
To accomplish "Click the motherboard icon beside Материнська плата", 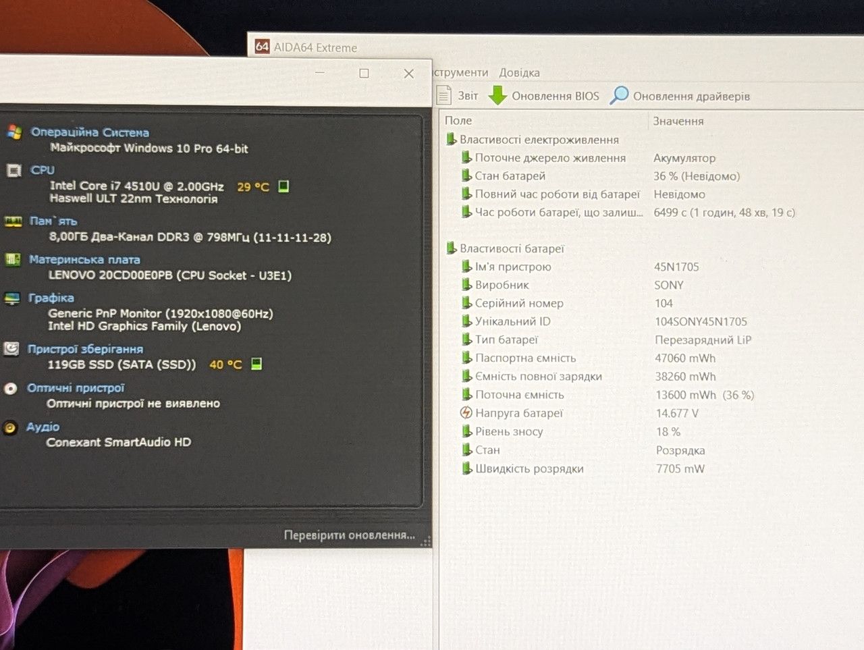I will (12, 259).
